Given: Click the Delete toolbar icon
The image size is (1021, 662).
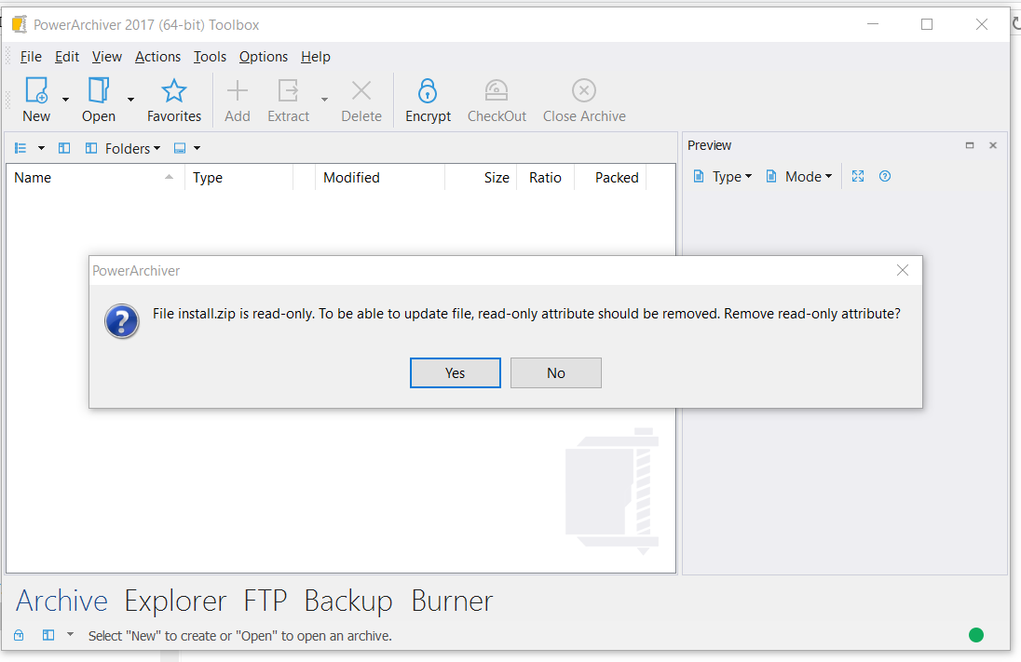Looking at the screenshot, I should (361, 90).
